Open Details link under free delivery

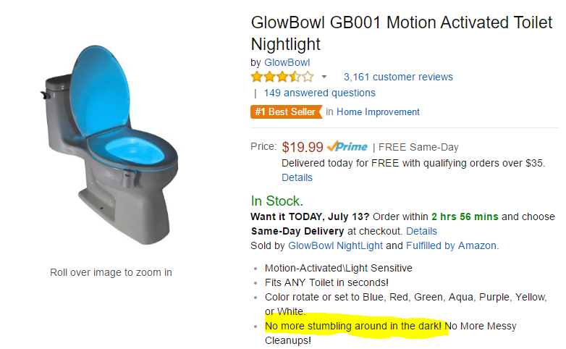[297, 177]
